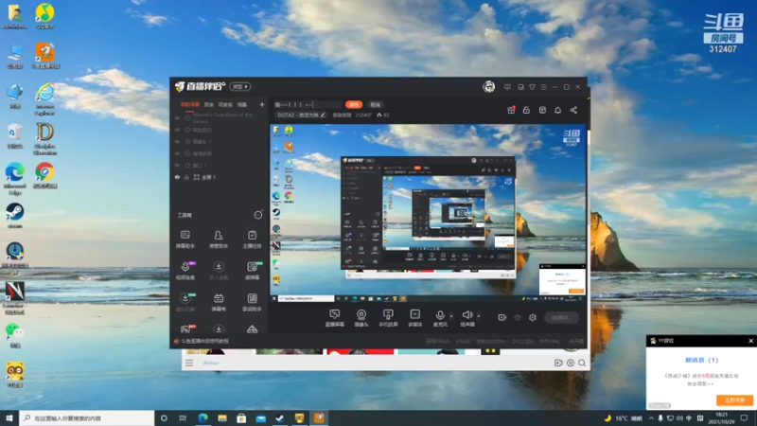Open 新消息 (1) link in YY popup
Viewport: 757px width, 426px height.
701,360
